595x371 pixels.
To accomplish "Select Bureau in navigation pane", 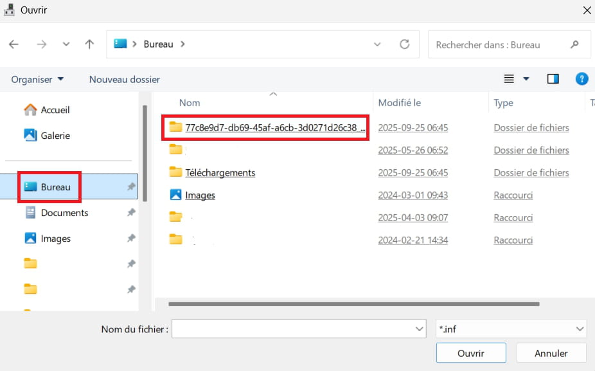I will [x=69, y=186].
